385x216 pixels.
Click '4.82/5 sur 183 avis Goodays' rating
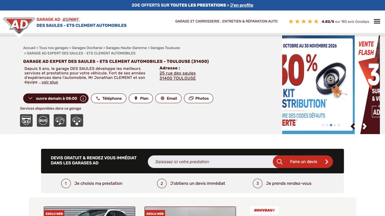[345, 22]
